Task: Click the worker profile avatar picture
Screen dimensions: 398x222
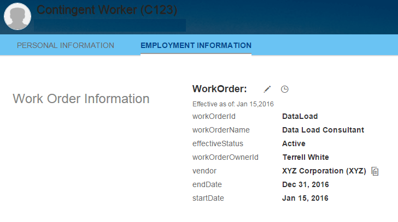Action: (x=17, y=16)
